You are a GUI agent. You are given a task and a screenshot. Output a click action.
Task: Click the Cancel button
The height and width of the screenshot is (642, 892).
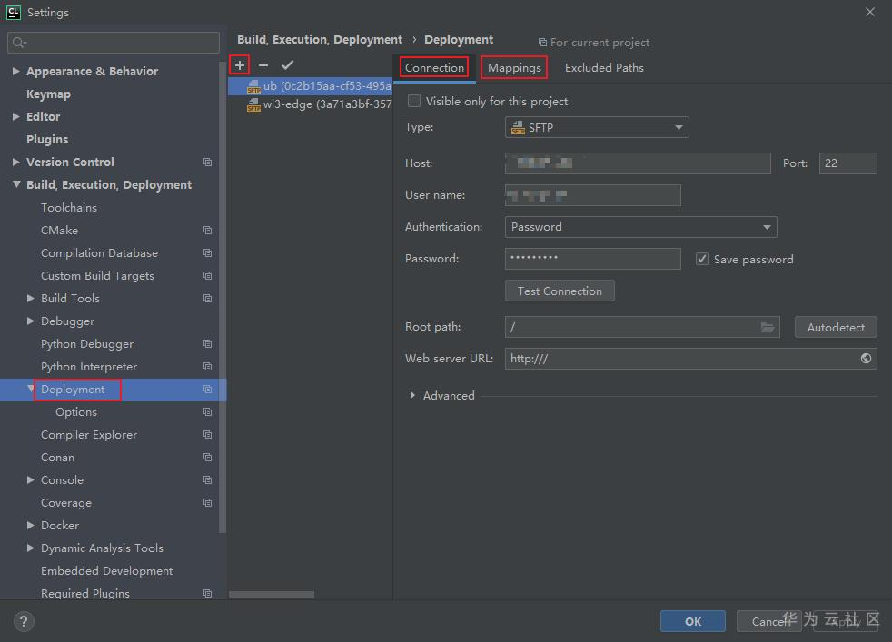click(768, 621)
